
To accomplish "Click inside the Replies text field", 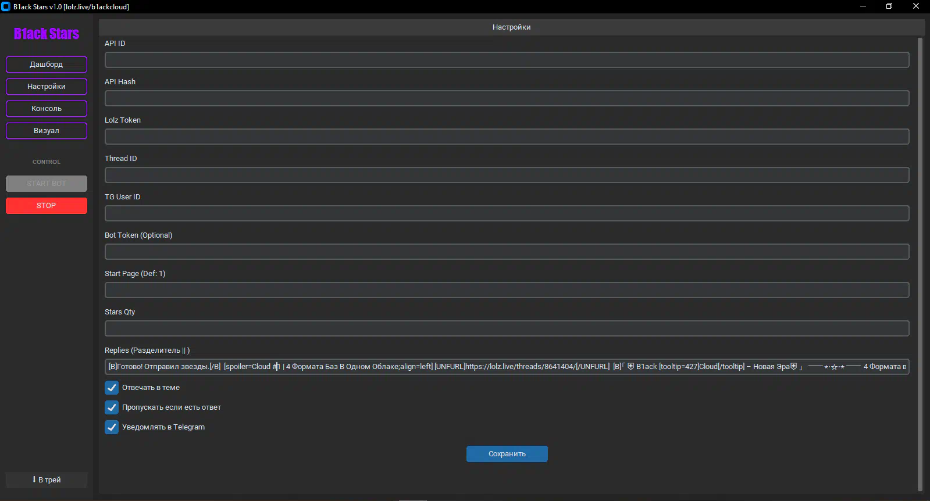I will pos(507,367).
